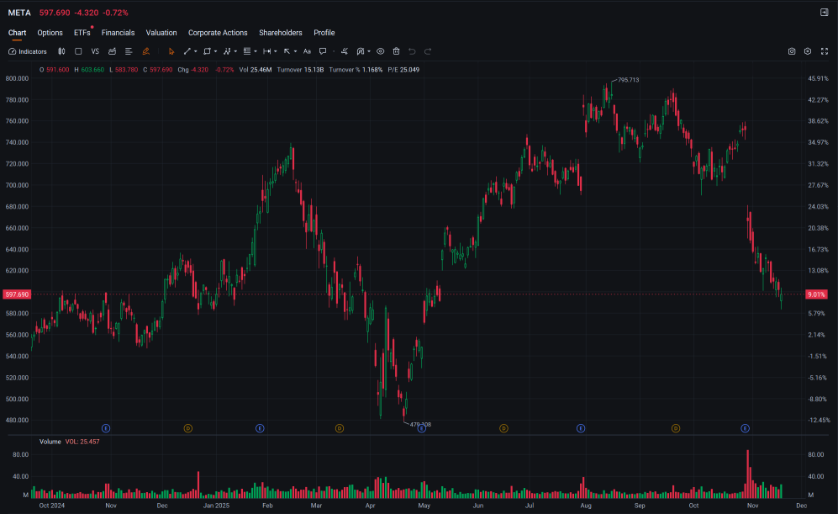The height and width of the screenshot is (514, 838).
Task: Click the dividend D marker in mid-March
Action: click(340, 428)
